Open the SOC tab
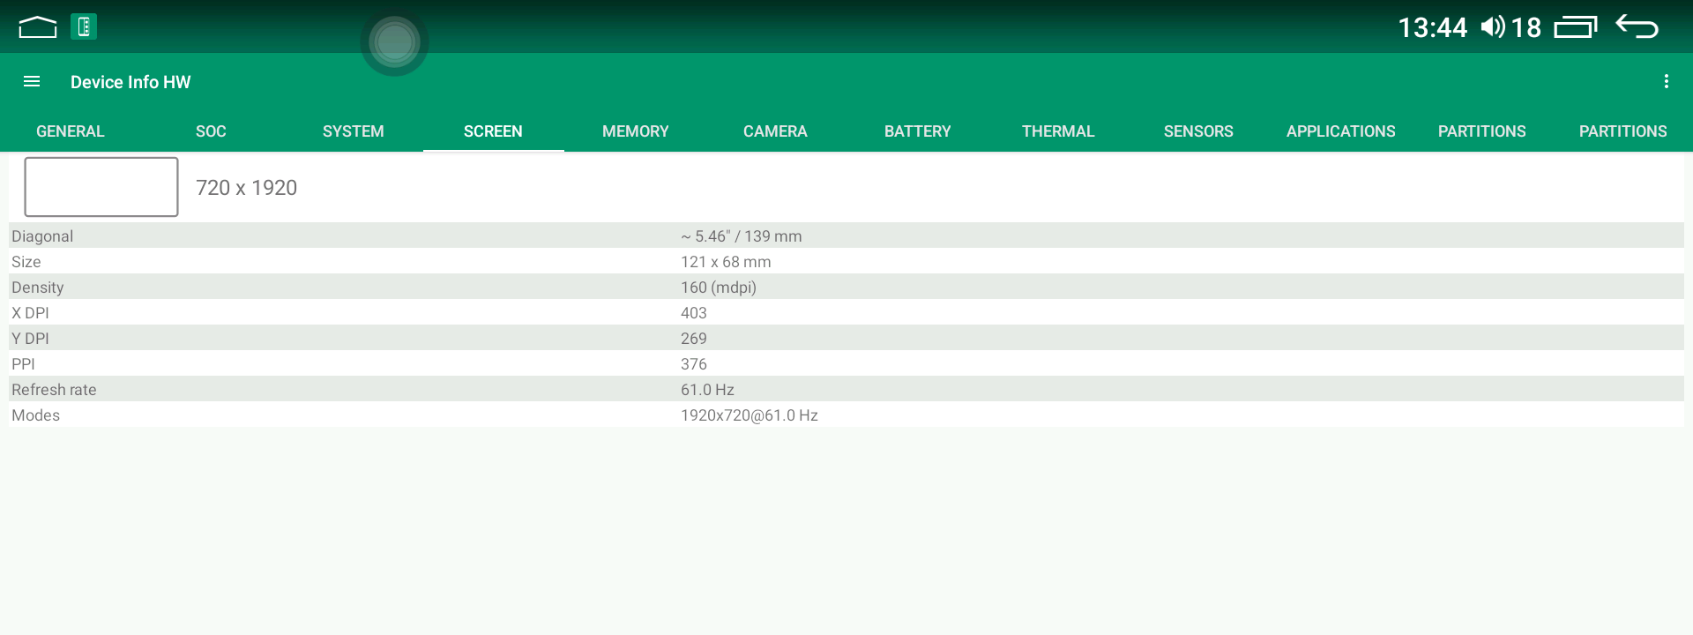This screenshot has width=1693, height=635. pyautogui.click(x=211, y=131)
